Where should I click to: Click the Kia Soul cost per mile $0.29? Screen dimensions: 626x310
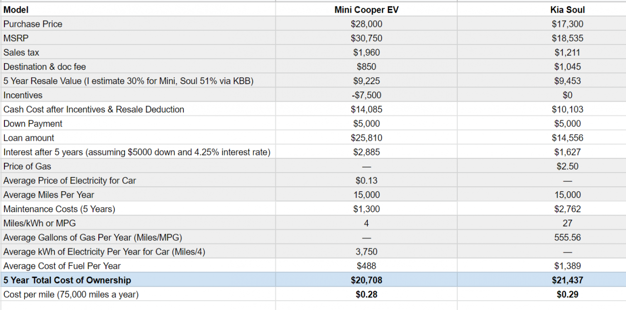pyautogui.click(x=567, y=294)
